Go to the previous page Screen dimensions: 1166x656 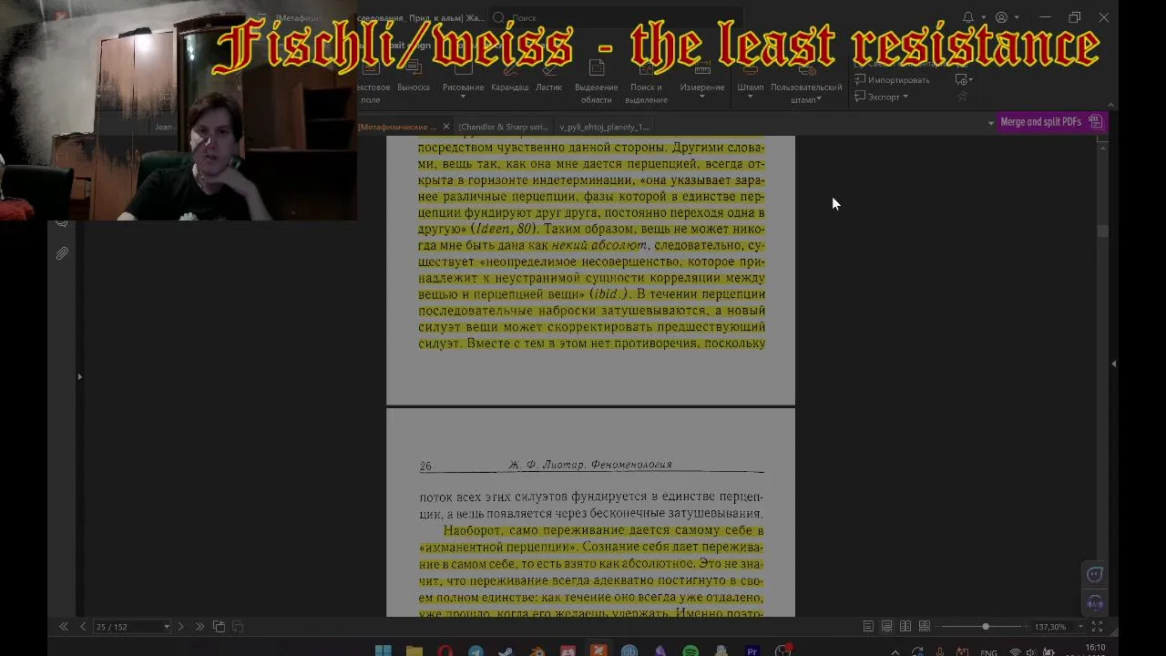point(82,627)
